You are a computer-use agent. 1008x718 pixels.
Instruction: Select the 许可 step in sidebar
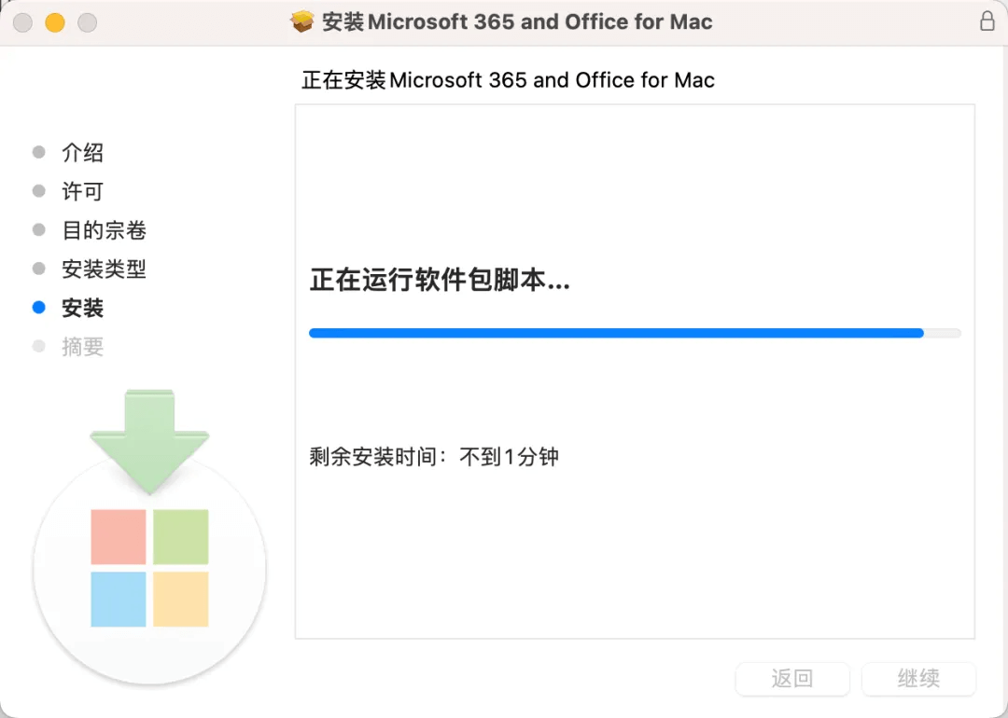82,191
